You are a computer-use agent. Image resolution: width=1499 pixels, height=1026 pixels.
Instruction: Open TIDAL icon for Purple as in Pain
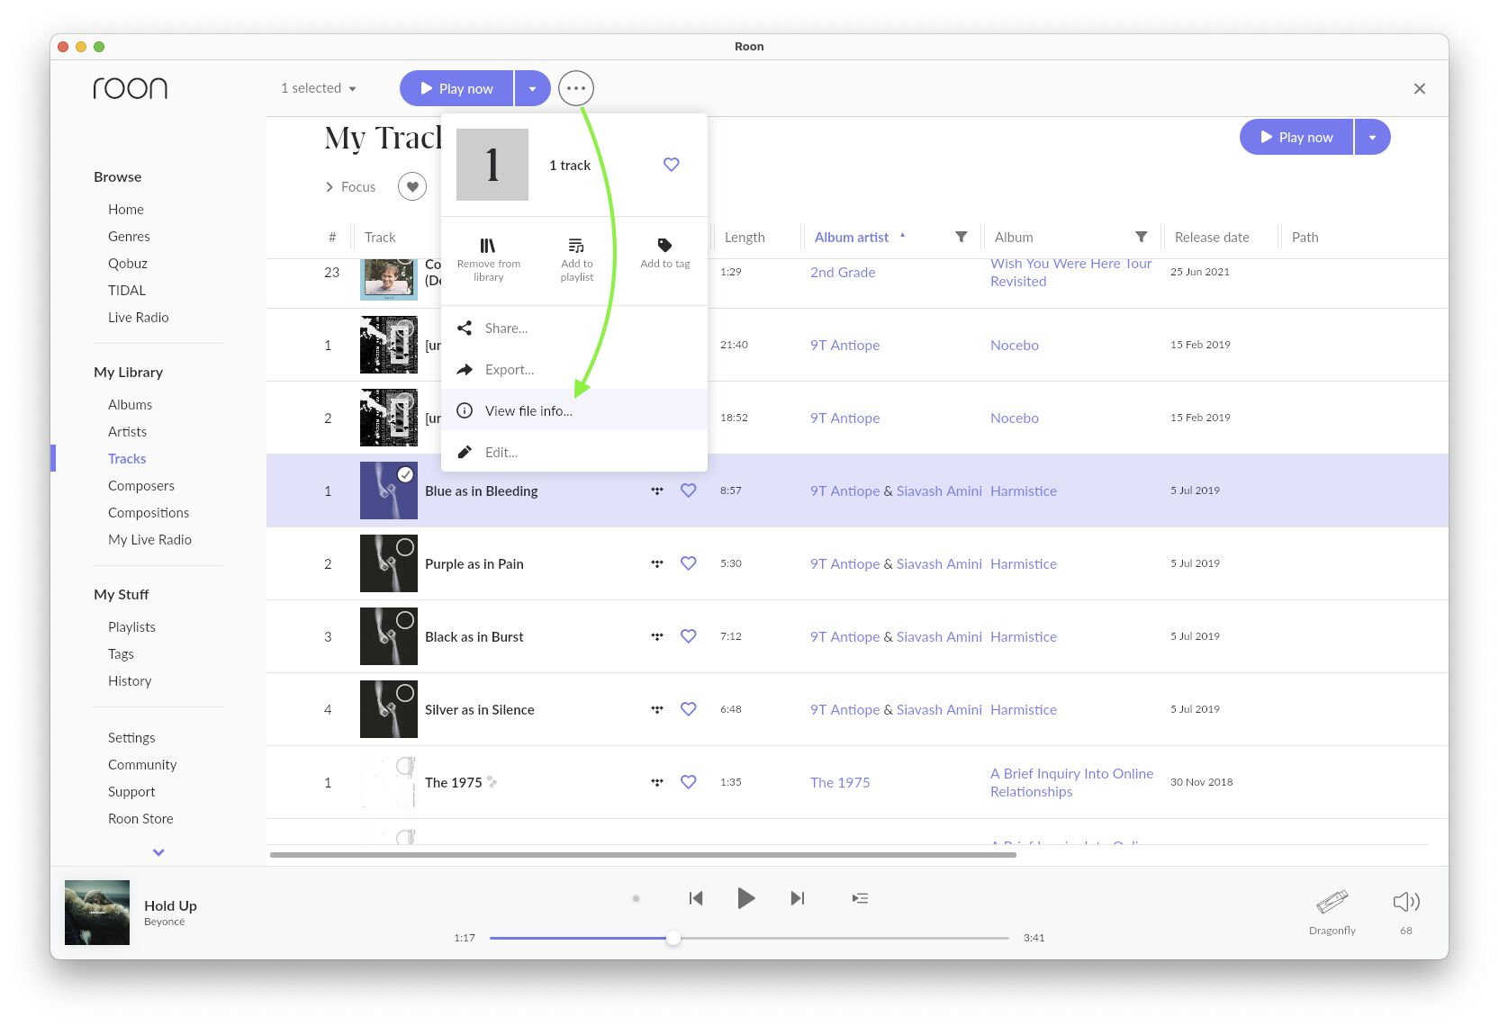point(657,563)
